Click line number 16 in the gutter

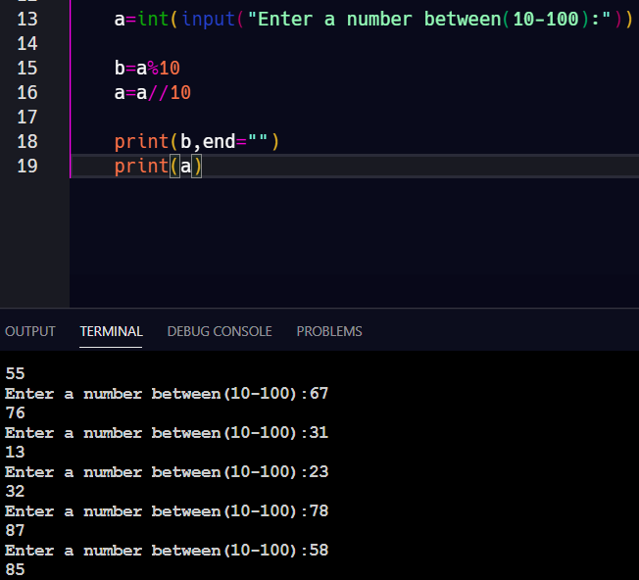[x=27, y=92]
